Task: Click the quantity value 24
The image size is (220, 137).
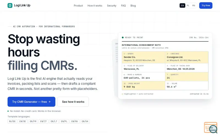Action: 168,78
